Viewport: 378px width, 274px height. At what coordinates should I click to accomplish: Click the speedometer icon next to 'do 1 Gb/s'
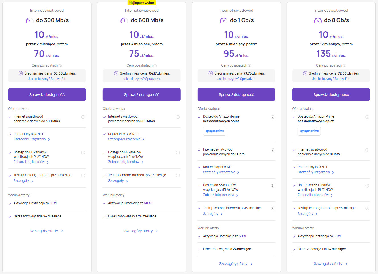tap(223, 20)
